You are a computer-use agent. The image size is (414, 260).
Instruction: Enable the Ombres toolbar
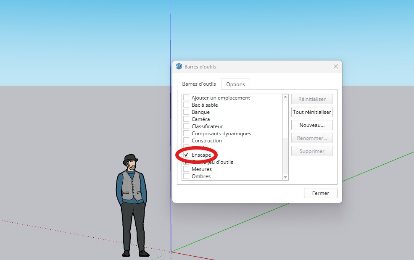pos(186,176)
